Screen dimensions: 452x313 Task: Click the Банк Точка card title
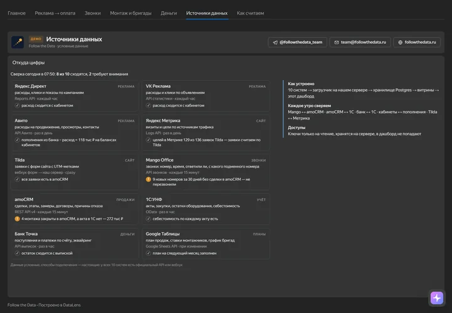coord(26,234)
